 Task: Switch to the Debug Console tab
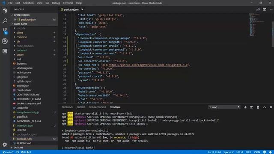click(x=97, y=107)
